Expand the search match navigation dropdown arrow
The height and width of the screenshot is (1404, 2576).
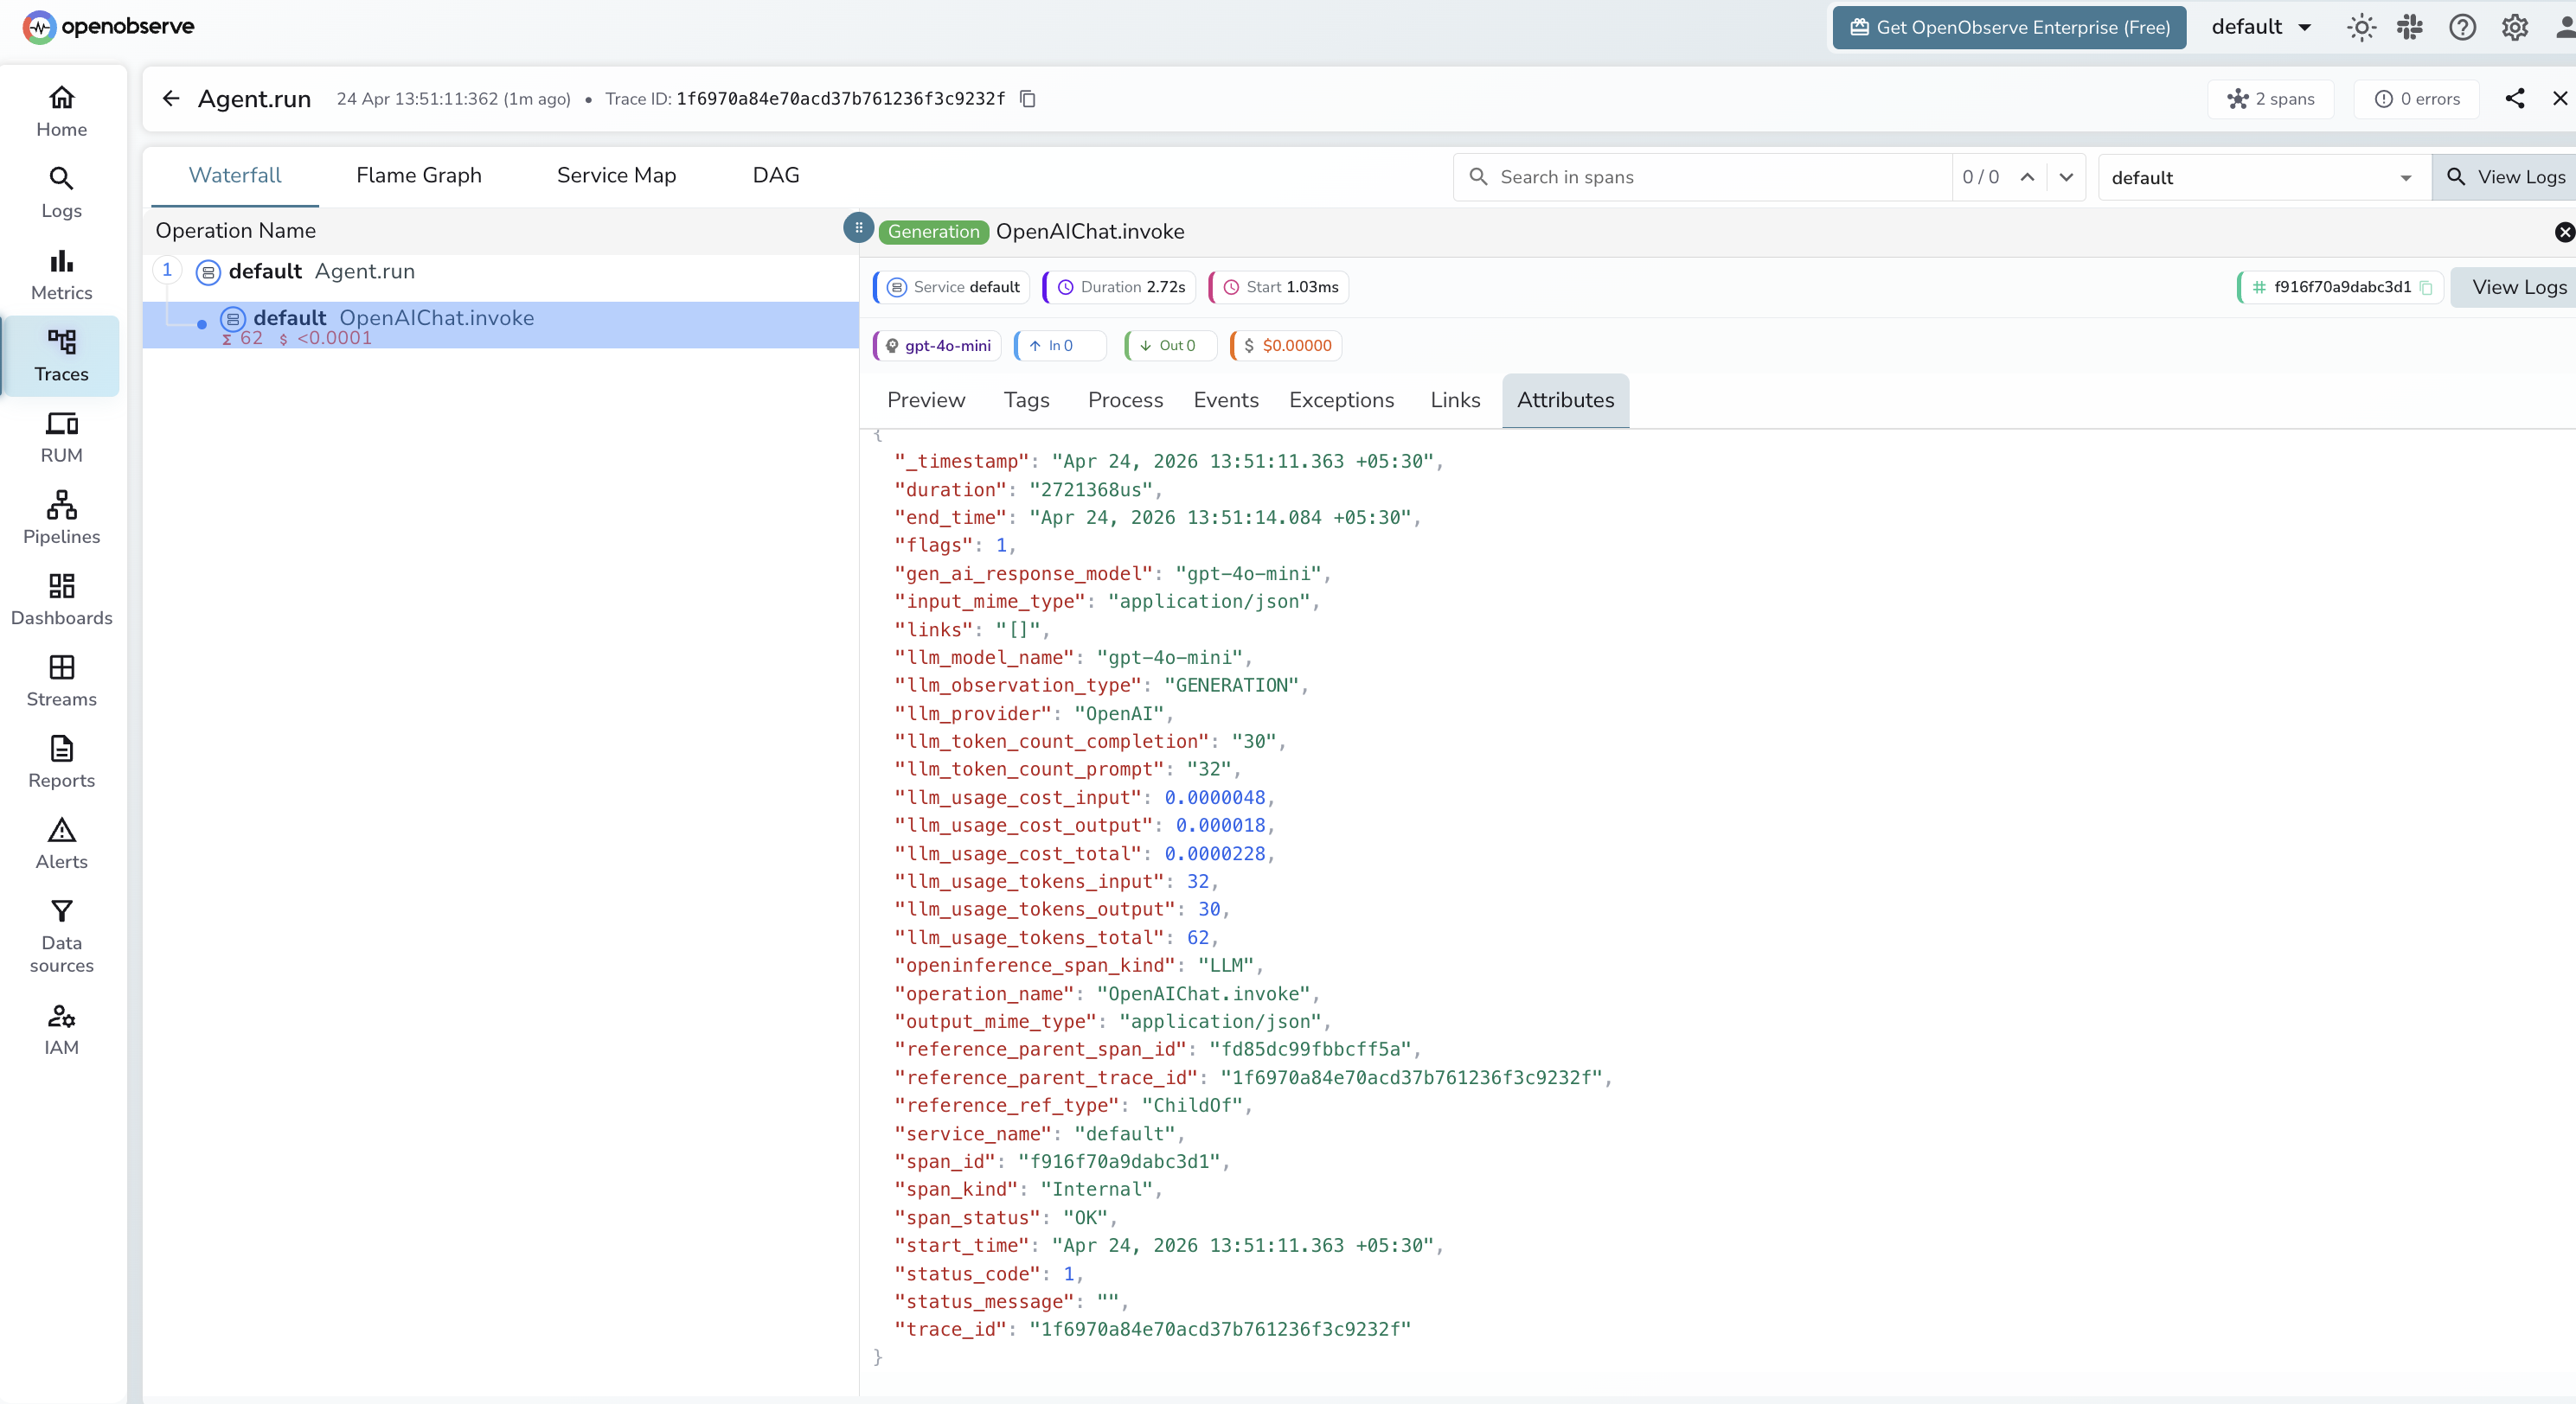2067,177
